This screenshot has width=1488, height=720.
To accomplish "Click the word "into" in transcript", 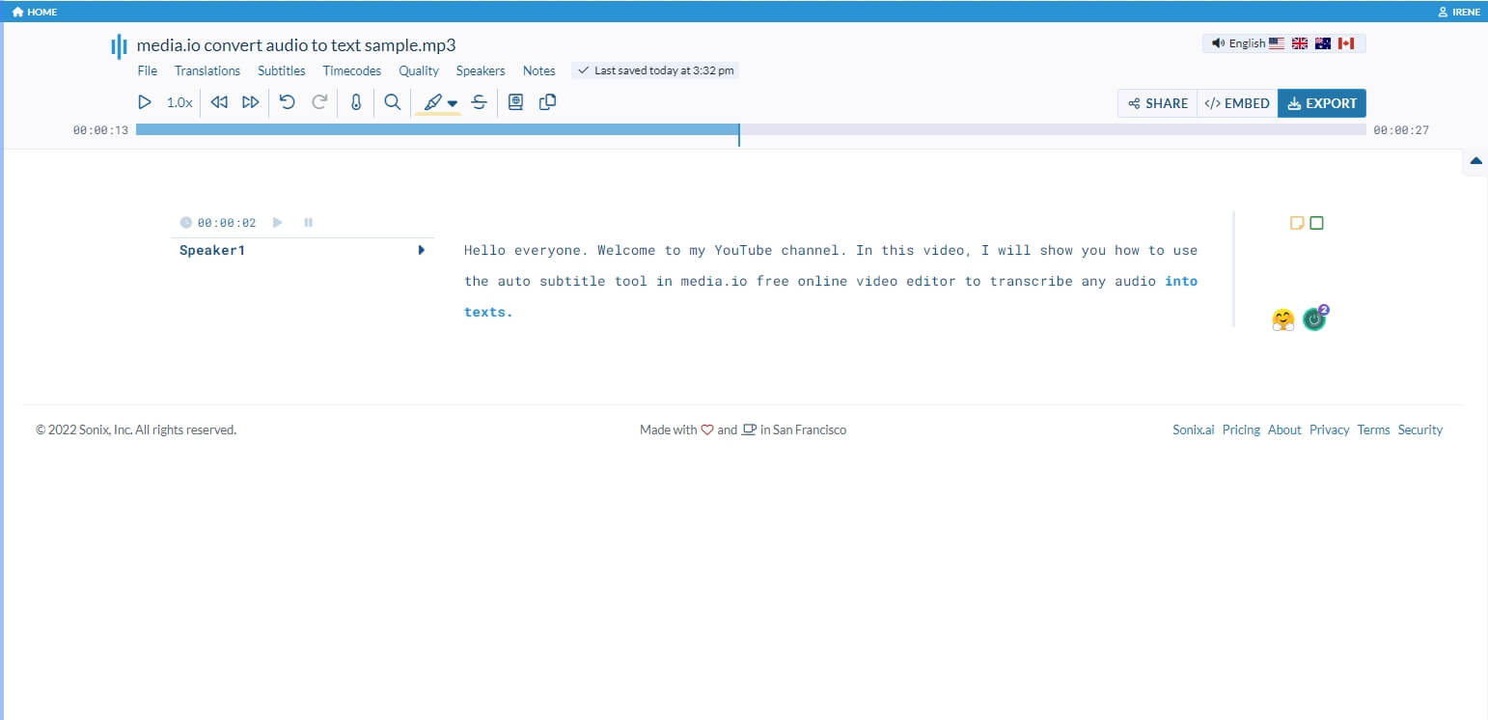I will (1181, 281).
